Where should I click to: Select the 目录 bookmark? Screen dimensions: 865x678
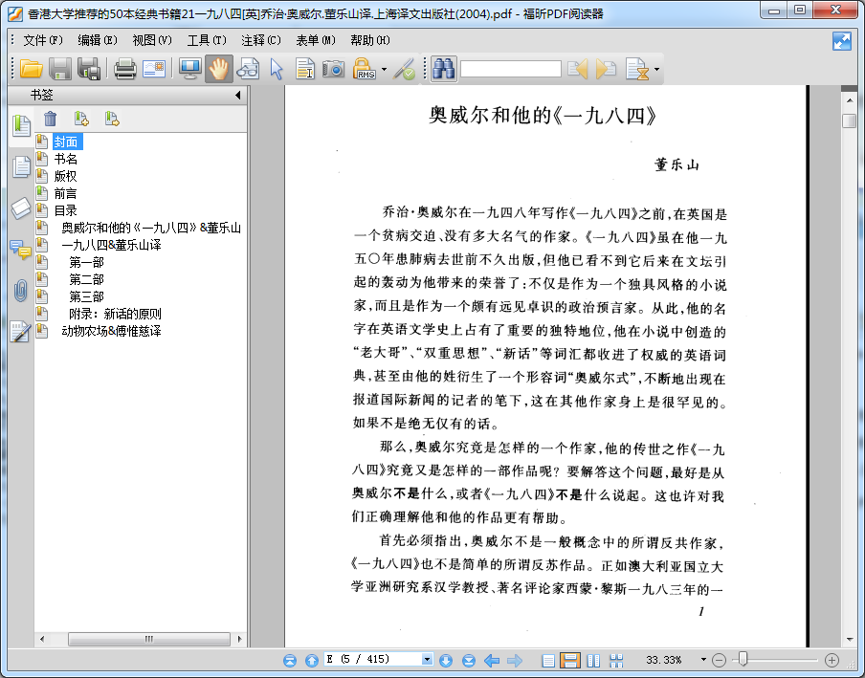click(x=65, y=210)
